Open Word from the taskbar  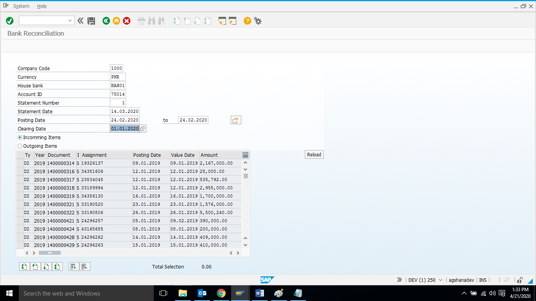point(259,293)
